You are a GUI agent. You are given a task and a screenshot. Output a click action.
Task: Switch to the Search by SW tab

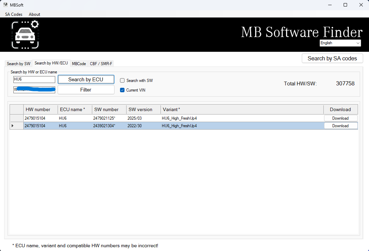[x=19, y=64]
